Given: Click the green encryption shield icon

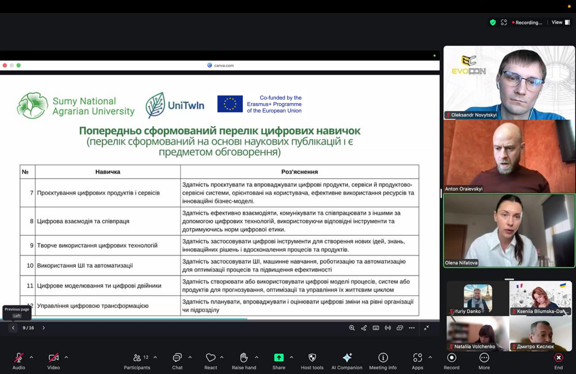Looking at the screenshot, I should (493, 23).
